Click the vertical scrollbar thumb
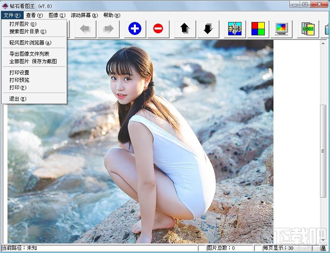 (323, 151)
